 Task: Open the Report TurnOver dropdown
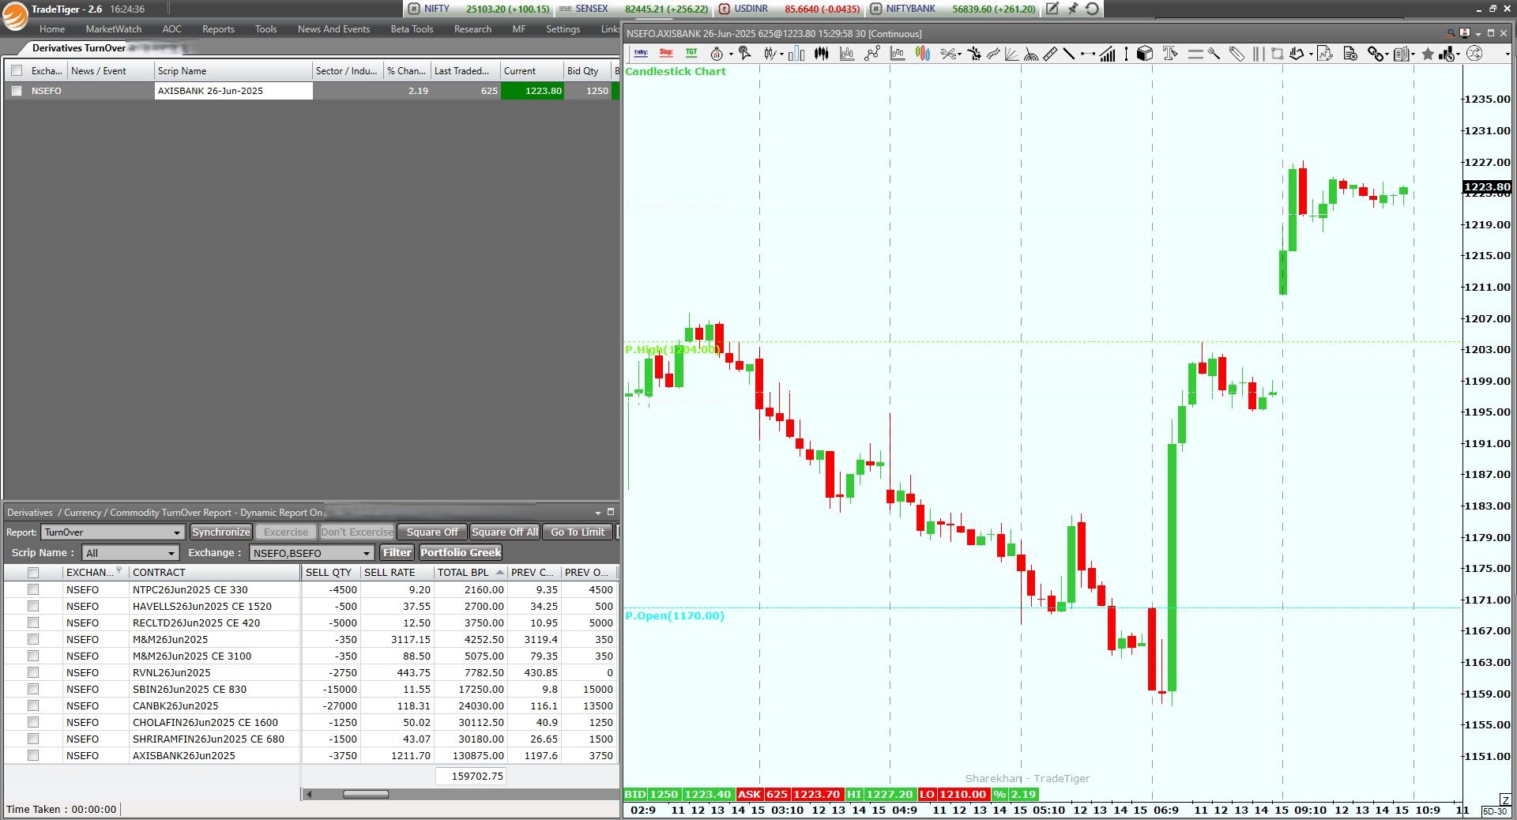pyautogui.click(x=113, y=532)
